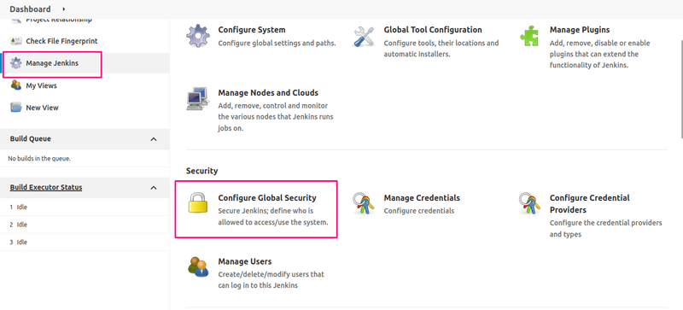Click the Check File Fingerprint icon
Screen dimensions: 683x310
(15, 41)
